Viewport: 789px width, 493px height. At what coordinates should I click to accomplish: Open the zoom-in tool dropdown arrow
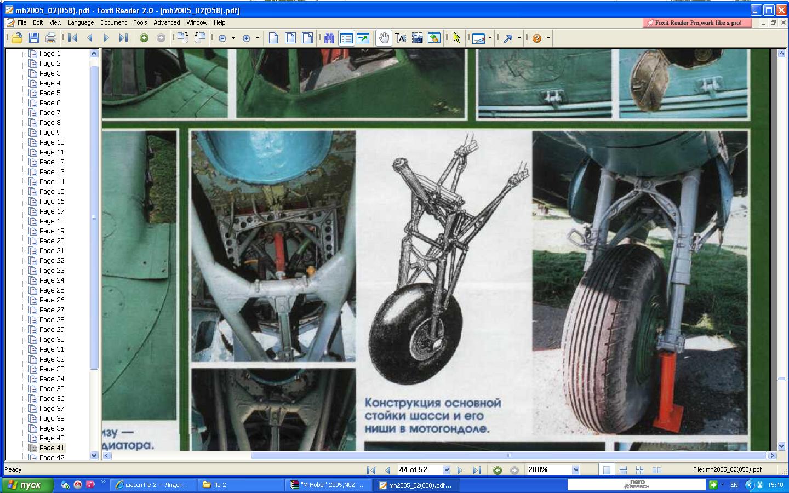(x=258, y=38)
